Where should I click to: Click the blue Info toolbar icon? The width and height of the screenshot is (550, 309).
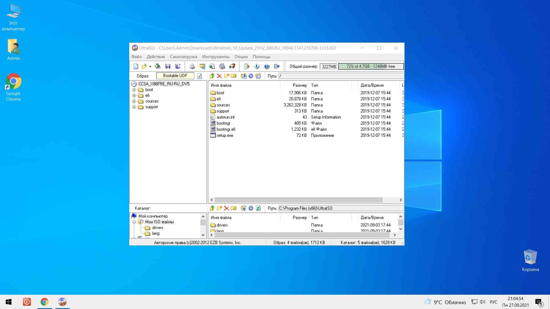tap(257, 66)
